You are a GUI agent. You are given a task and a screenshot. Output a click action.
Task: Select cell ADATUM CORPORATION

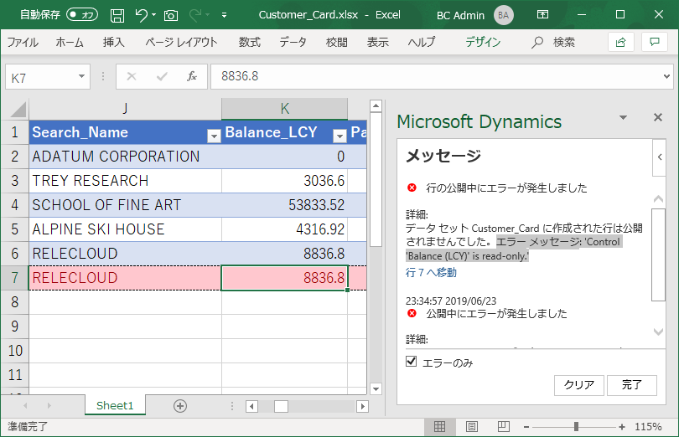click(125, 157)
